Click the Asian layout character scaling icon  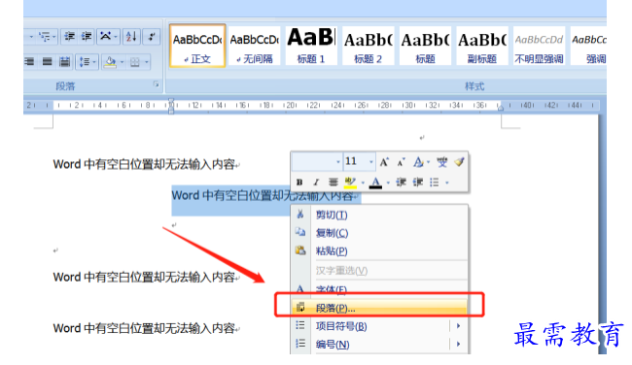click(106, 37)
